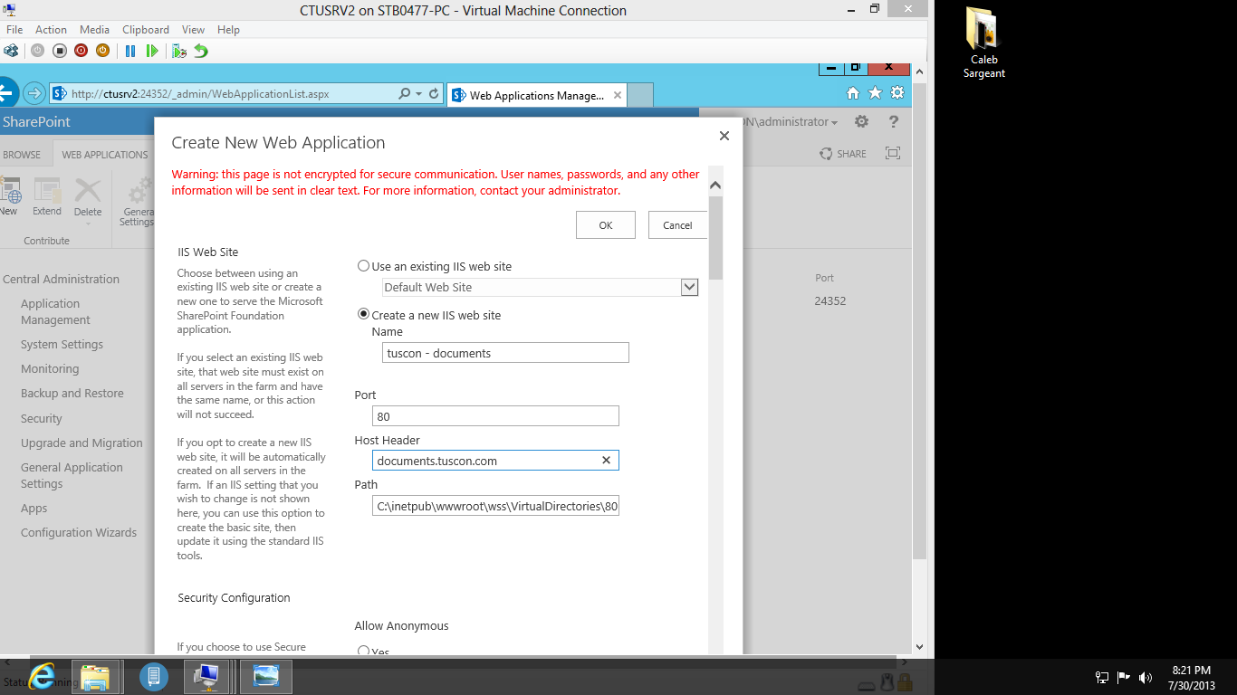Switch to the BROWSE ribbon tab
Viewport: 1237px width, 695px height.
[x=22, y=155]
